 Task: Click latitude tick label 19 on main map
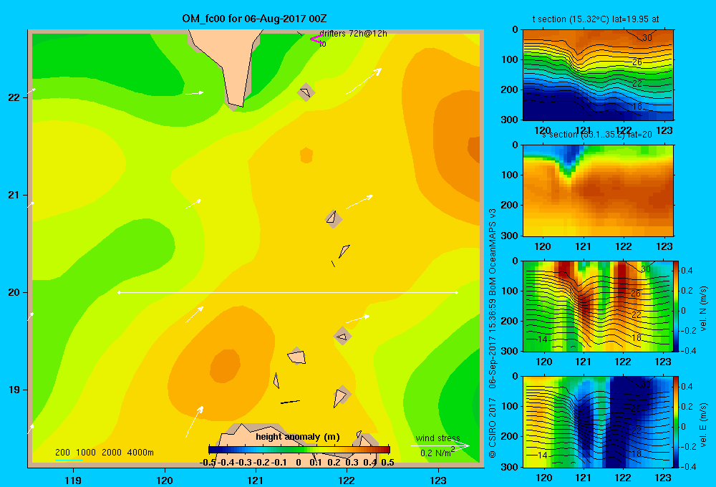[14, 390]
